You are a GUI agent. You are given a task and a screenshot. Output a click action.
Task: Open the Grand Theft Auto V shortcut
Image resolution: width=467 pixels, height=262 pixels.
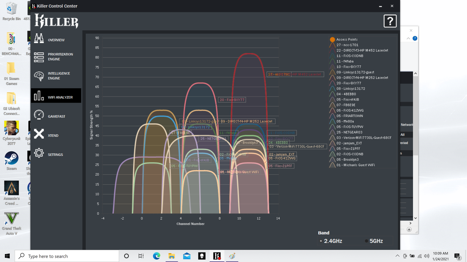(11, 223)
